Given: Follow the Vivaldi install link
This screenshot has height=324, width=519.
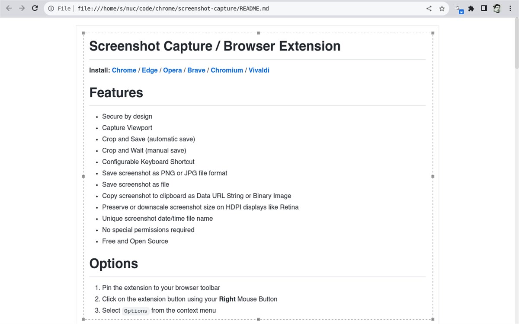Looking at the screenshot, I should click(259, 70).
